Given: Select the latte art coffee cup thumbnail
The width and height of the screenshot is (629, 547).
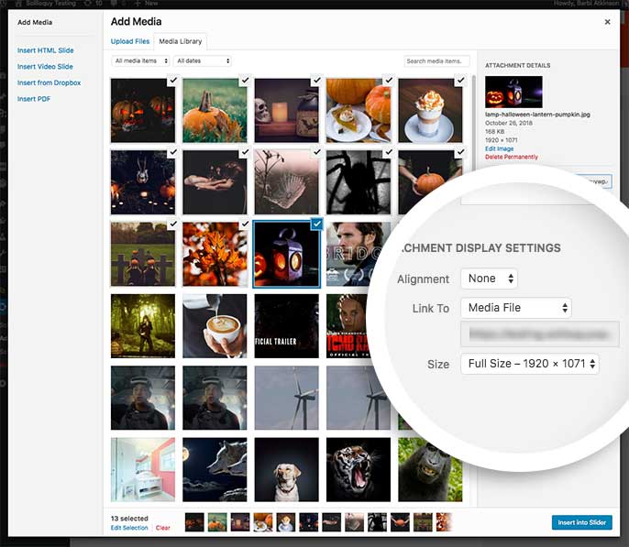Looking at the screenshot, I should pos(215,326).
